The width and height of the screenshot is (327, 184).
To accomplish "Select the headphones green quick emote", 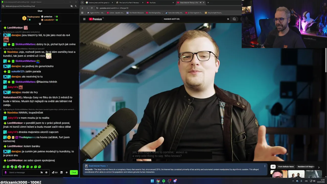I will (x=12, y=167).
